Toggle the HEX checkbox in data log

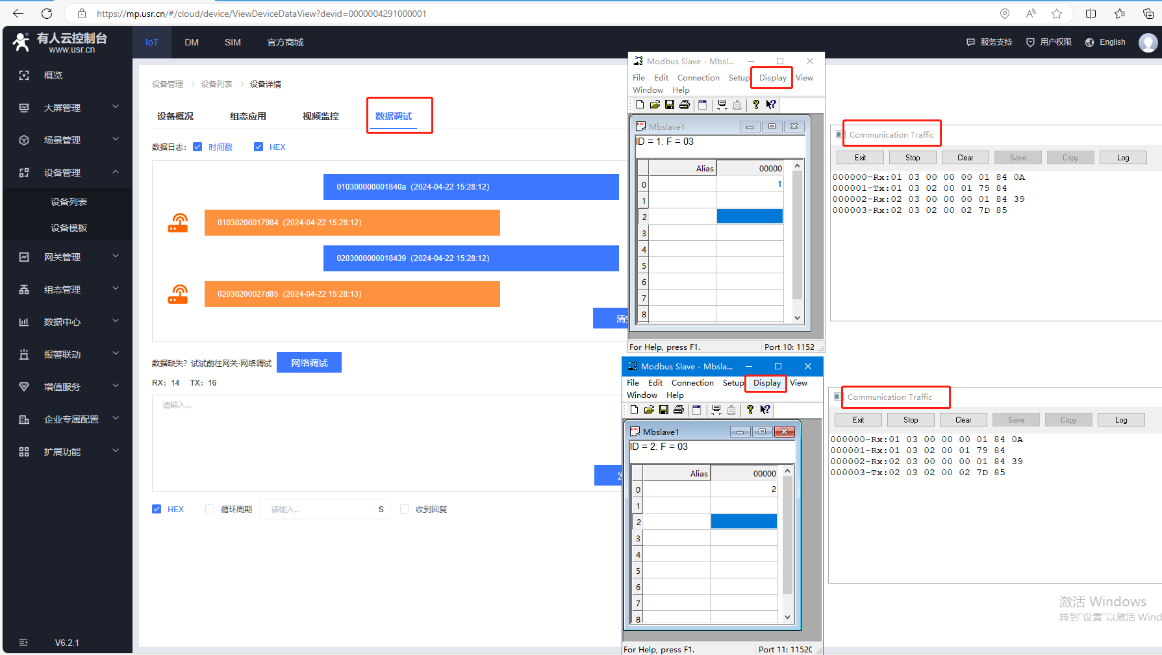pyautogui.click(x=259, y=147)
